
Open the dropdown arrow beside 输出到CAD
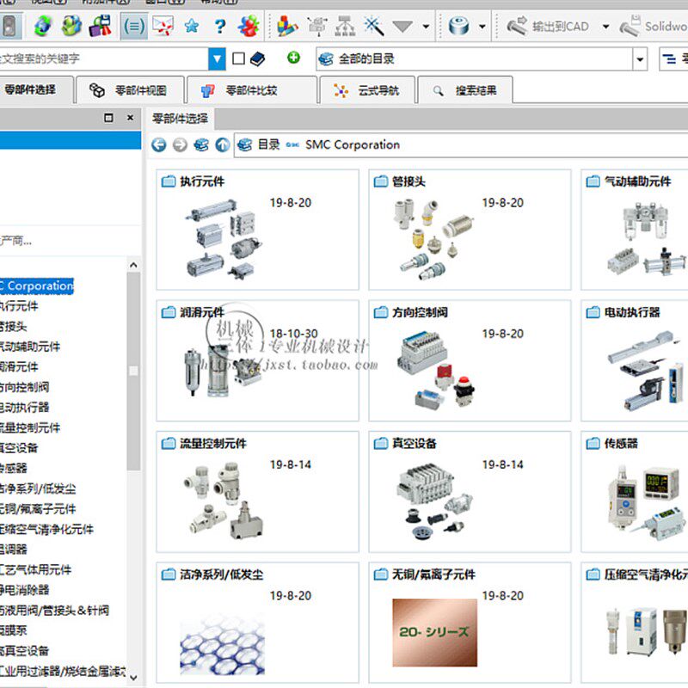[606, 27]
